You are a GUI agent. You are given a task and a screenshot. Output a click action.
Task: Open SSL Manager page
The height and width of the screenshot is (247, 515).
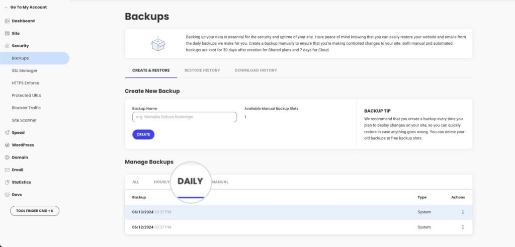point(25,70)
